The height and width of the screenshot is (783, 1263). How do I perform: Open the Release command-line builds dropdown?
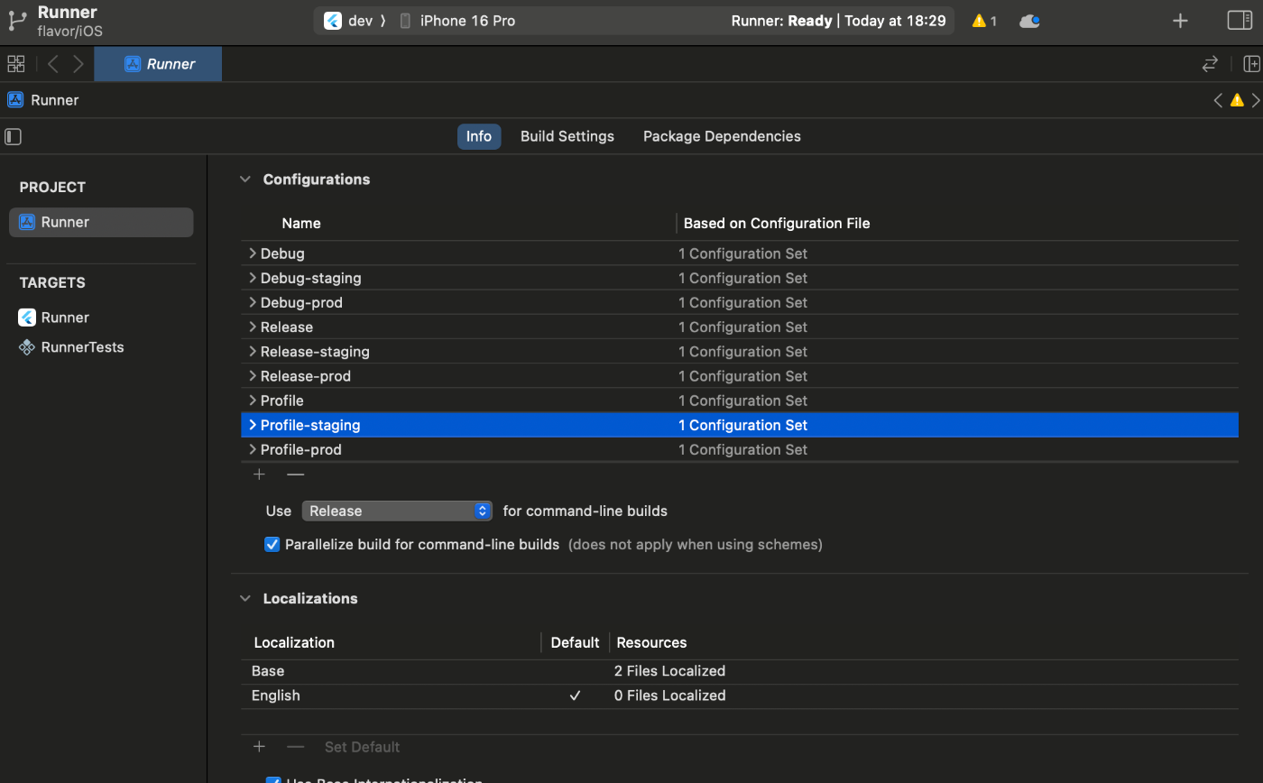[x=397, y=511]
